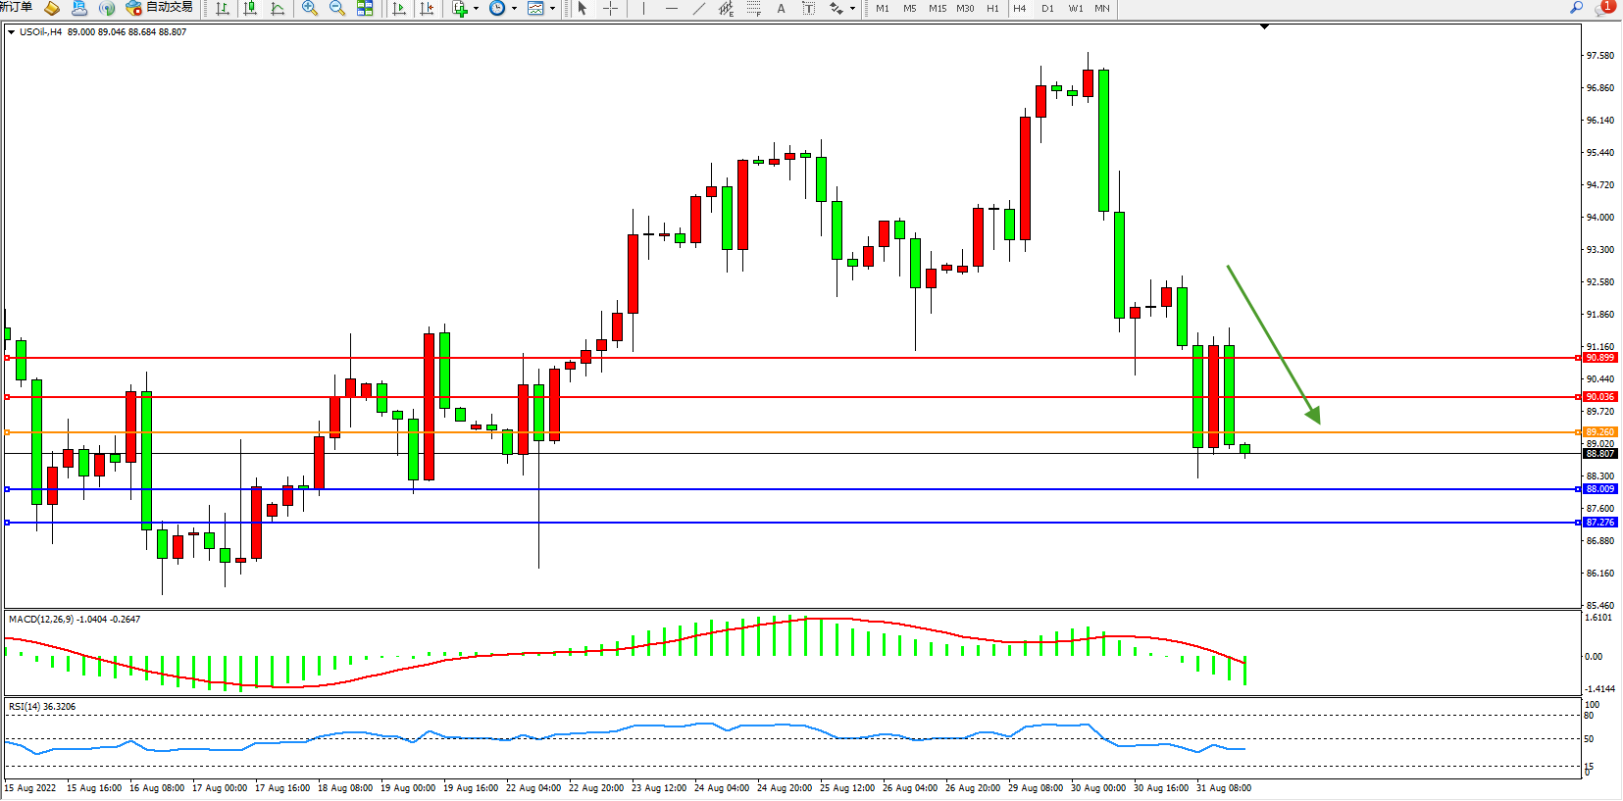
Task: Click the zoom in magnifier icon
Action: [310, 9]
